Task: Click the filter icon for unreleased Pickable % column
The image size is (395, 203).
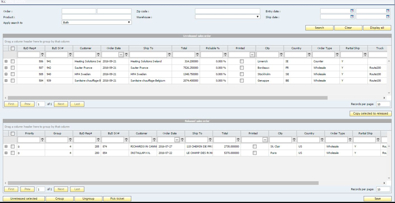Action: pos(225,55)
